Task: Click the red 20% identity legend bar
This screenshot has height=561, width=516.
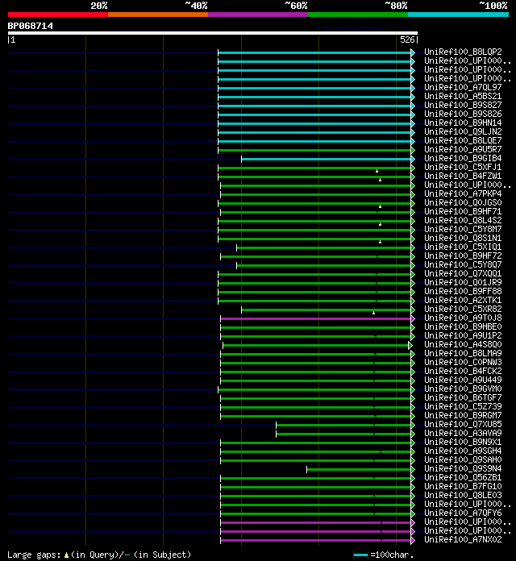Action: [58, 15]
